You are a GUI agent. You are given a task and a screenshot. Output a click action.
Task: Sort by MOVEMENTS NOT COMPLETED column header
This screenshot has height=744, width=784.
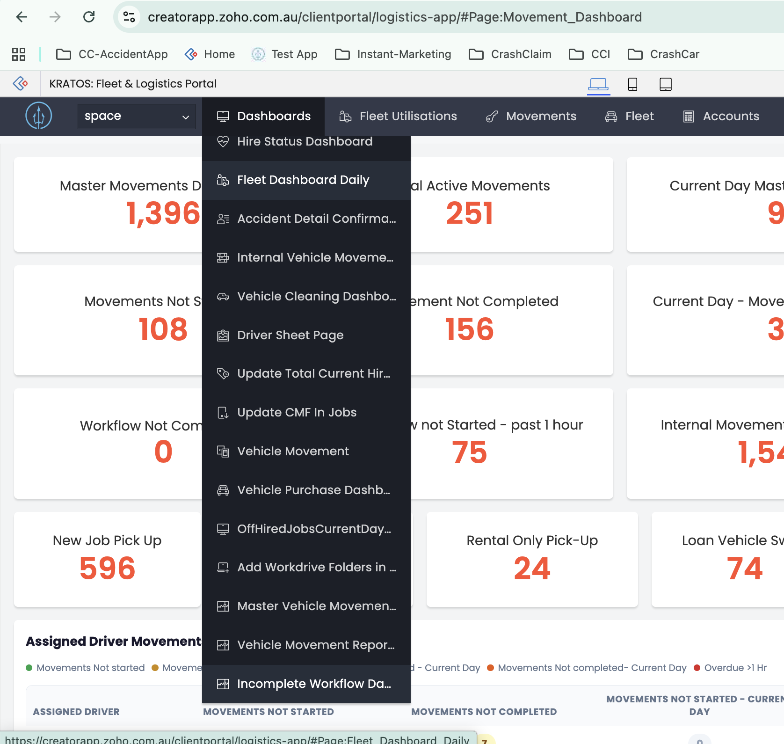tap(484, 712)
